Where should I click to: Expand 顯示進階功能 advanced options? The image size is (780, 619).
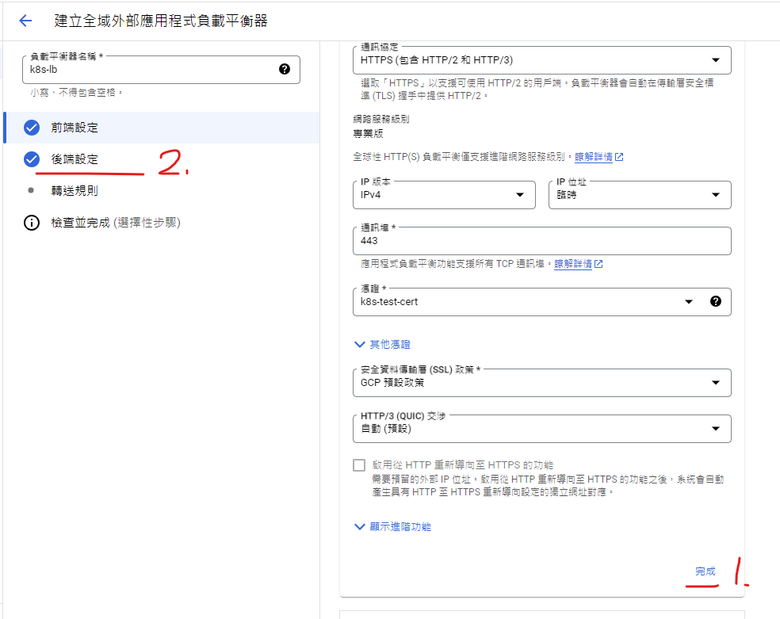(x=392, y=526)
